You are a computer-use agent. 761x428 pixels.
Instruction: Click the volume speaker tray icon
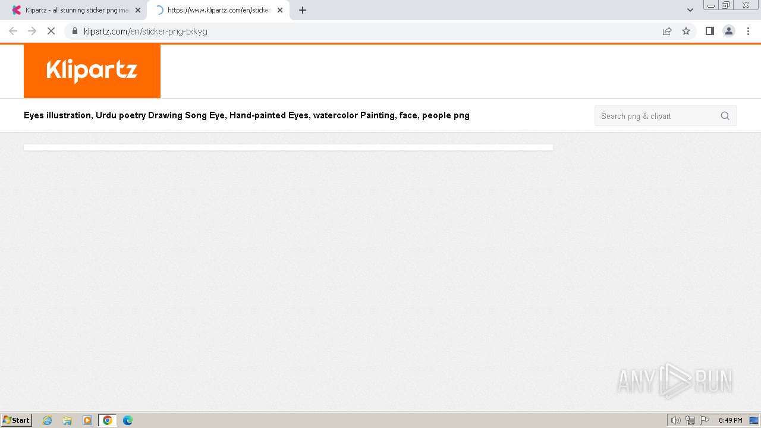[675, 420]
